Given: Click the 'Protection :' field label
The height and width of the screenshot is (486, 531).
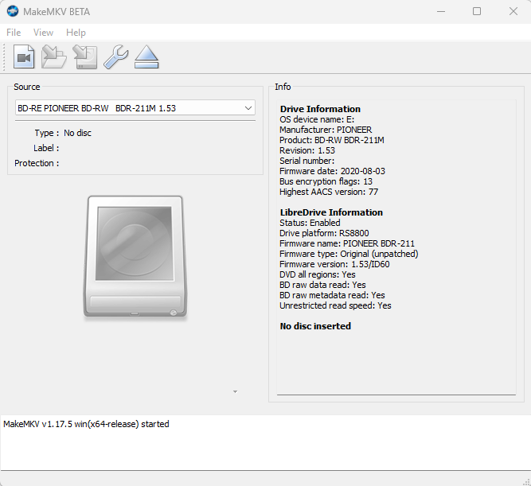Looking at the screenshot, I should point(37,163).
